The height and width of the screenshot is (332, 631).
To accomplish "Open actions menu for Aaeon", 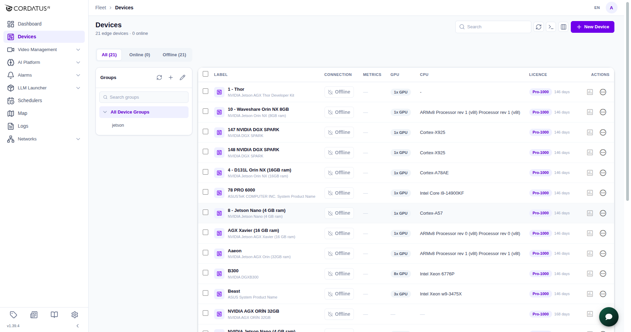I will click(x=603, y=254).
